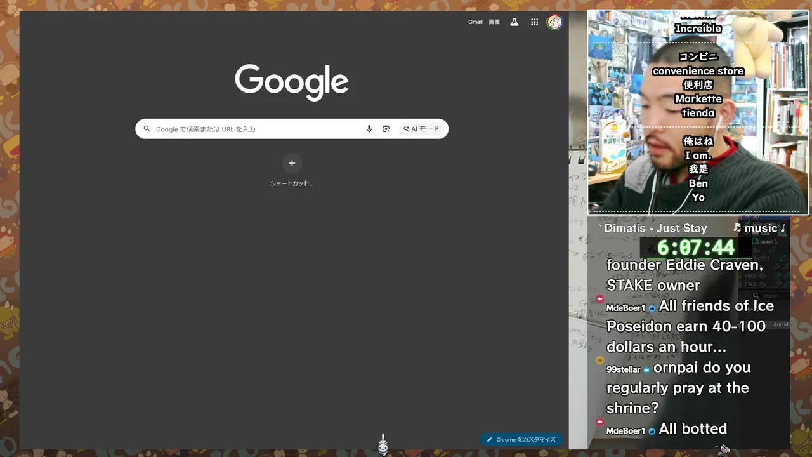This screenshot has width=812, height=457.
Task: Click the magnifier icon in search box
Action: pyautogui.click(x=147, y=129)
